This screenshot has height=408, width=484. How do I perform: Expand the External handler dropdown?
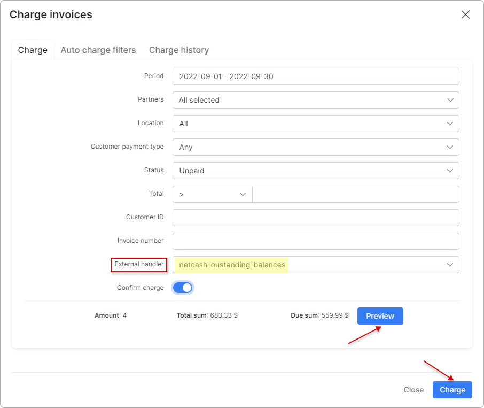315,265
